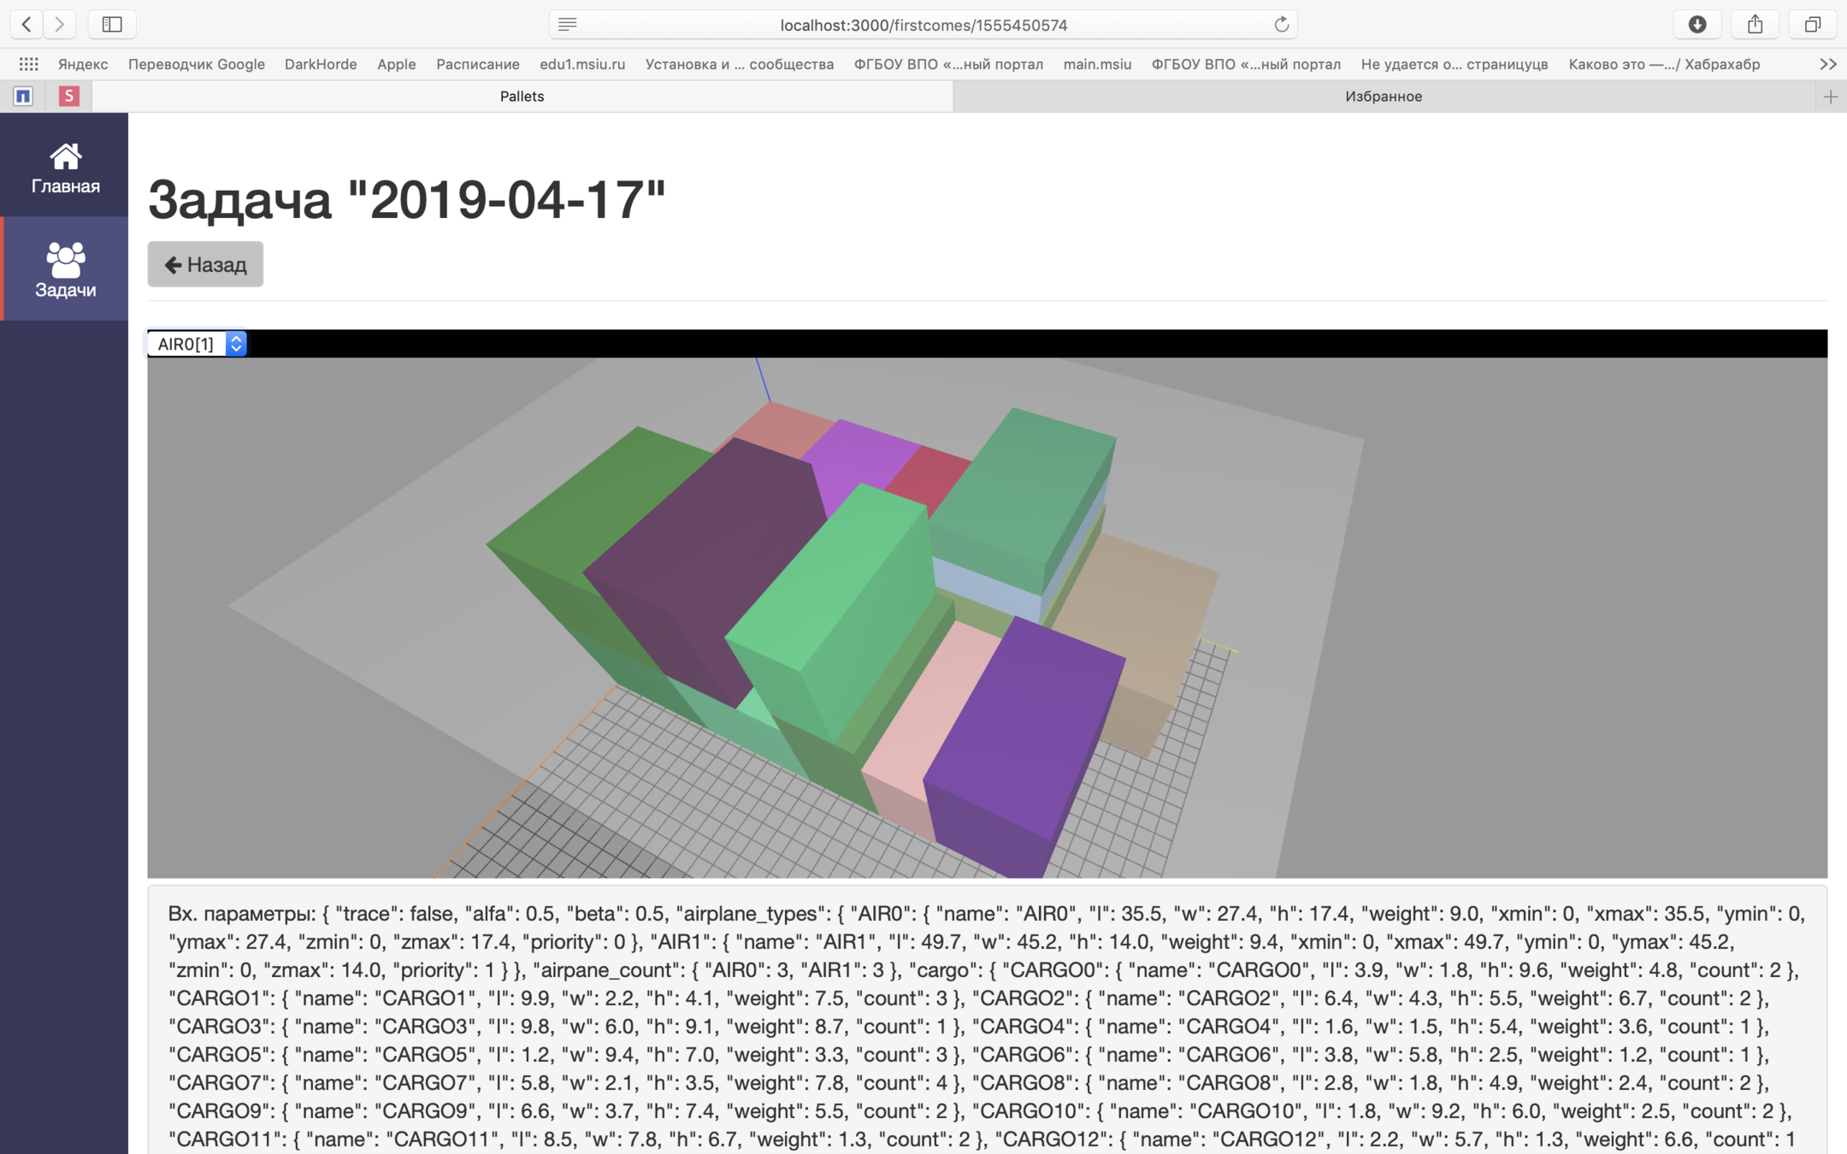Open the Переводчик Google bookmark
Image resolution: width=1847 pixels, height=1154 pixels.
coord(196,64)
